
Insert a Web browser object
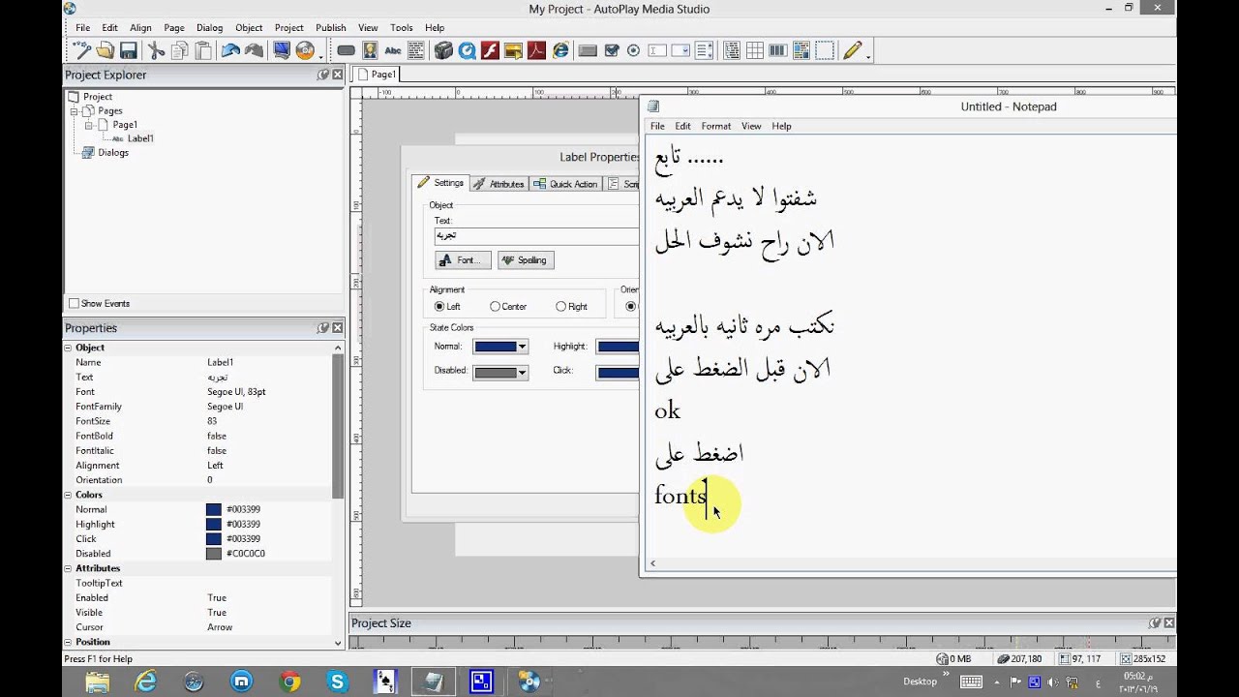tap(559, 50)
